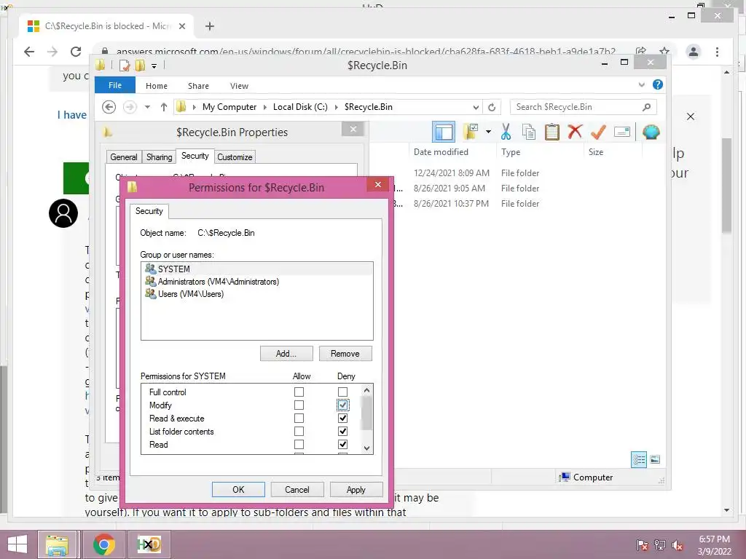Click the Copy icon in Explorer toolbar
Screen dimensions: 746x559
point(528,132)
